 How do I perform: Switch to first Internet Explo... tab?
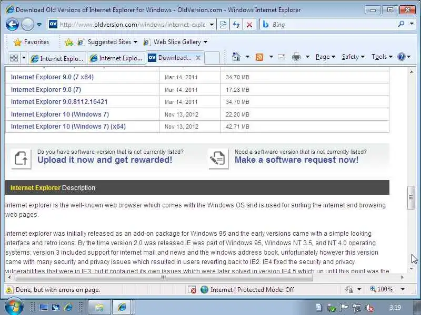pyautogui.click(x=57, y=58)
